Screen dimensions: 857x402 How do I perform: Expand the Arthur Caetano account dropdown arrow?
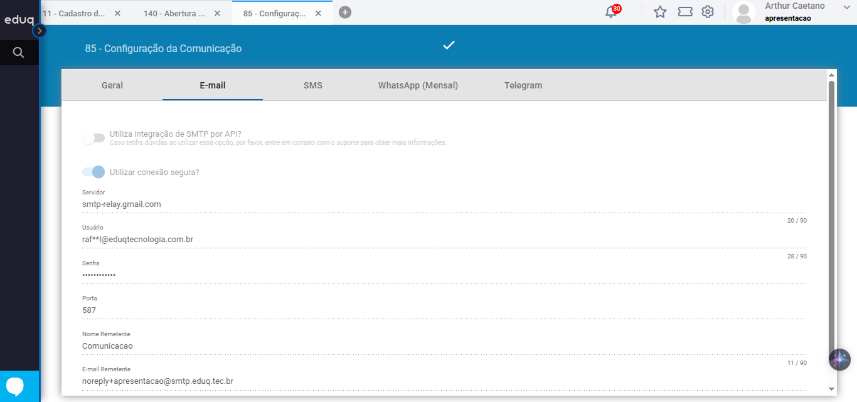point(846,6)
